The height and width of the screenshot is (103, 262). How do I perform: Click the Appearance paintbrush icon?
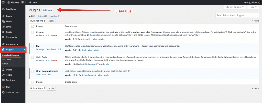(x=3, y=44)
